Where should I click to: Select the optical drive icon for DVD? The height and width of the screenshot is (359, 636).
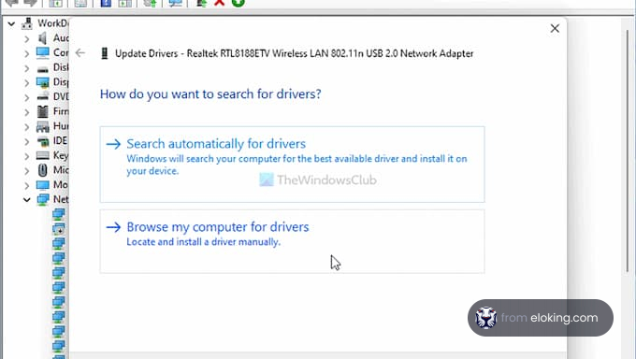[x=42, y=97]
